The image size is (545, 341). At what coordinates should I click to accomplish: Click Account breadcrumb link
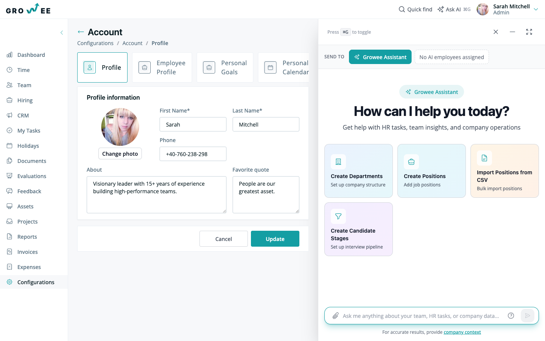[132, 43]
